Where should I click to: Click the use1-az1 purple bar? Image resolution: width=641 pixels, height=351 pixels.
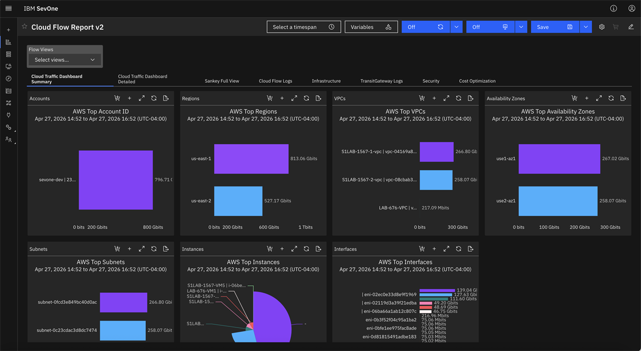559,159
